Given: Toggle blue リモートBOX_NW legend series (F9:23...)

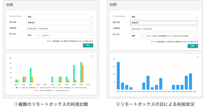Looking at the screenshot, I should 34,88.
